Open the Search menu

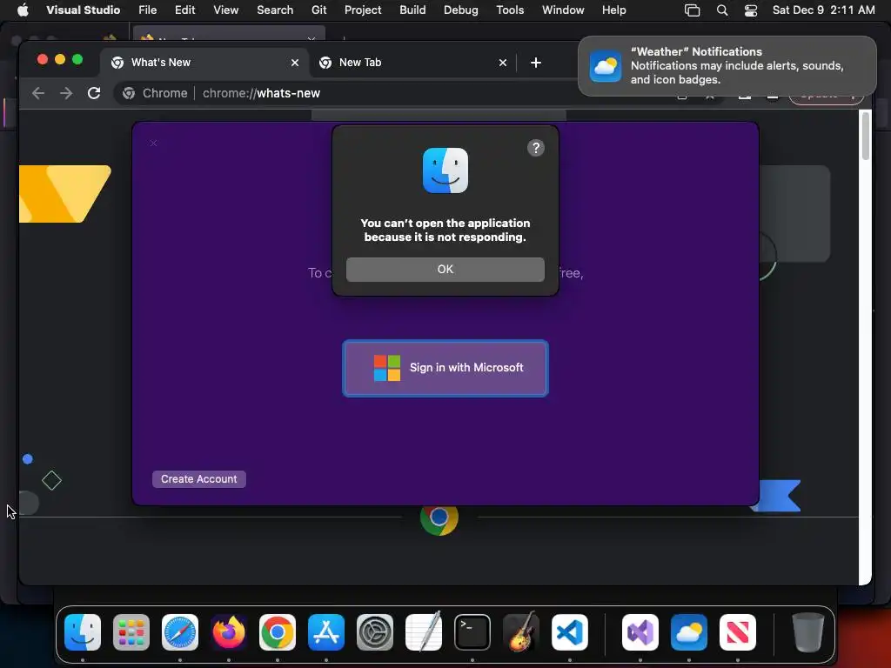(x=275, y=10)
